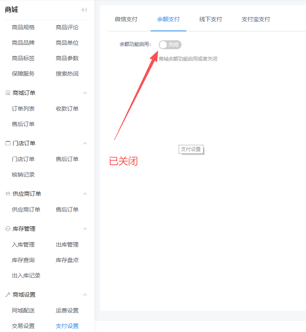This screenshot has width=306, height=332.
Task: Click the 商城余额功能启用或者关闭 hint text
Action: coord(188,59)
